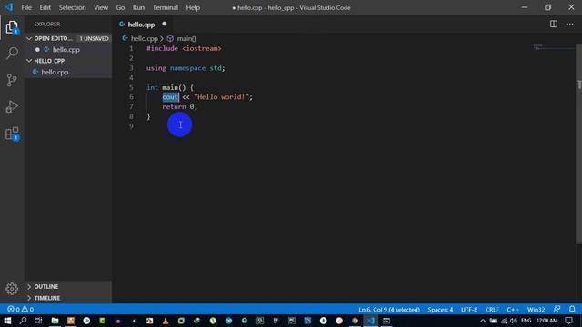Screen dimensions: 582x327
Task: Click the 'using namespace std;' line
Action: pos(186,68)
